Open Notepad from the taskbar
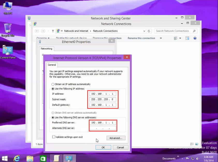The width and height of the screenshot is (218, 162). (56, 158)
